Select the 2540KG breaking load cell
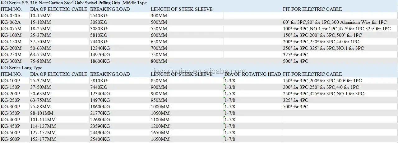Screen dimensions: 398x143 tap(99, 16)
